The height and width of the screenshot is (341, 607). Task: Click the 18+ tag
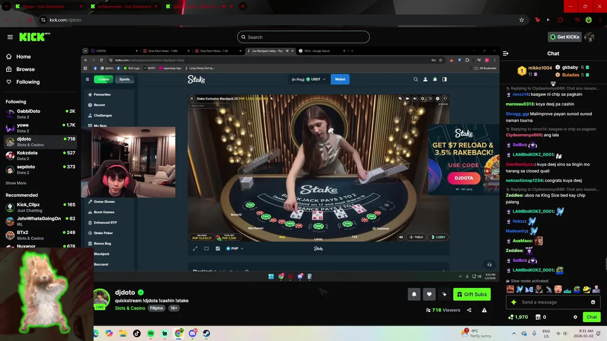[174, 308]
